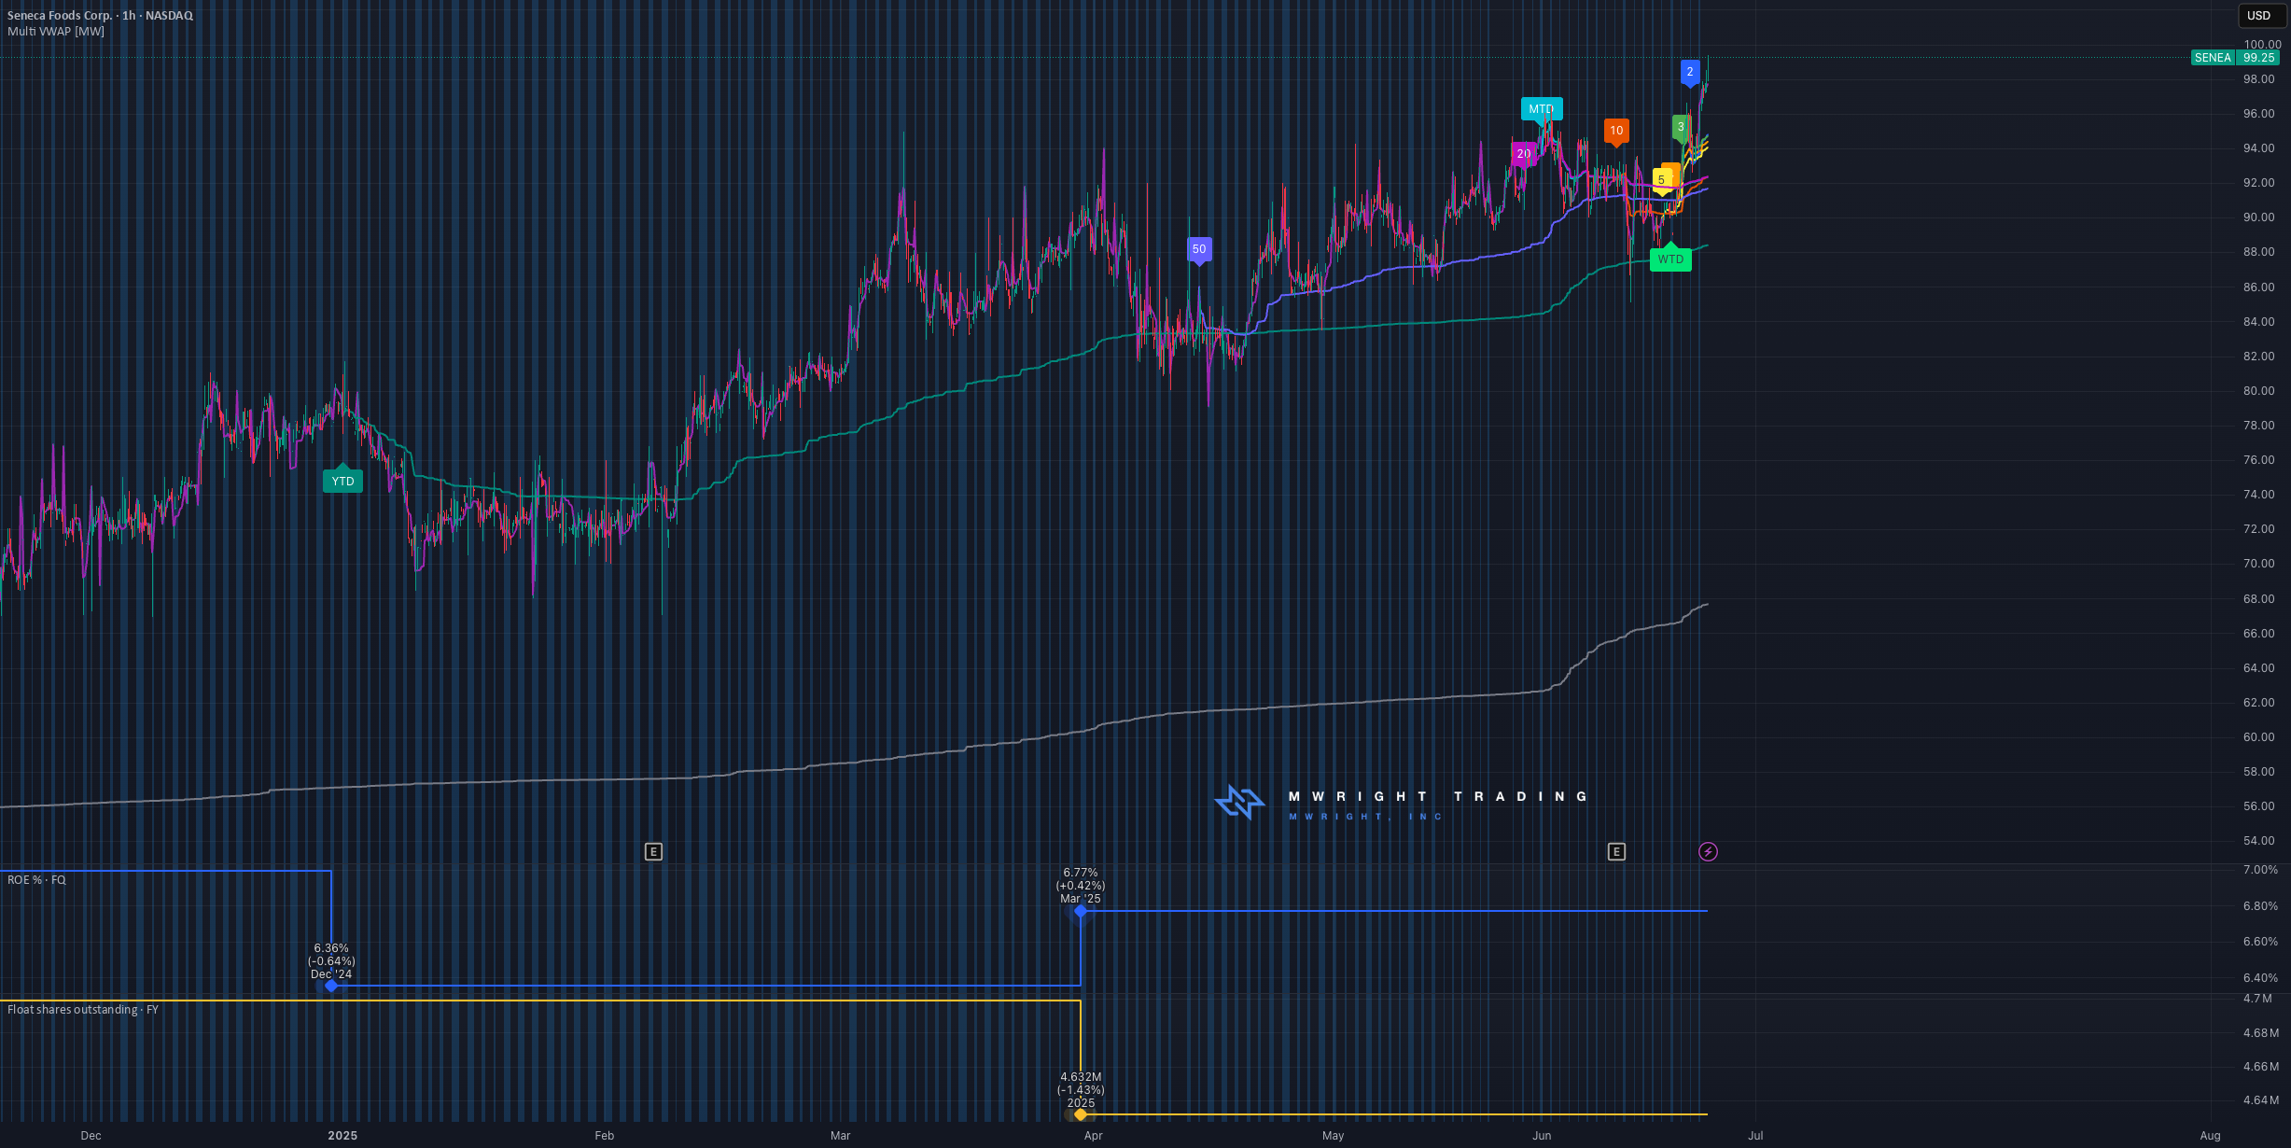Click the Jun label on time axis
Viewport: 2291px width, 1148px height.
tap(1542, 1136)
